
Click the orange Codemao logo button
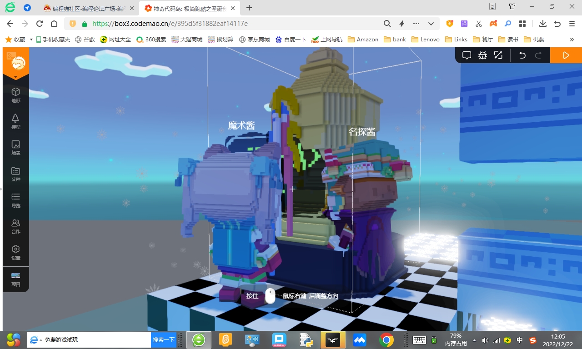point(19,64)
